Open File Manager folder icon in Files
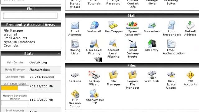This screenshot has height=112, width=199. pyautogui.click(x=113, y=75)
